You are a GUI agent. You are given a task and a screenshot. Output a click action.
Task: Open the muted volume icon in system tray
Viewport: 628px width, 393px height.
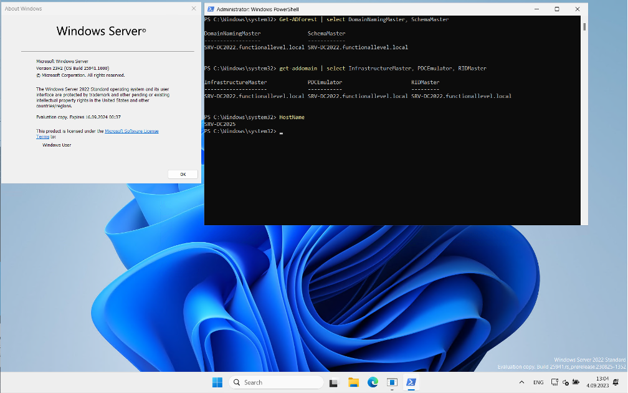click(565, 383)
